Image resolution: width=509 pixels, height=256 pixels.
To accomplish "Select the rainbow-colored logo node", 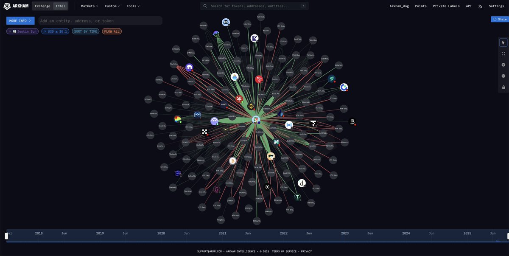I will click(x=177, y=119).
